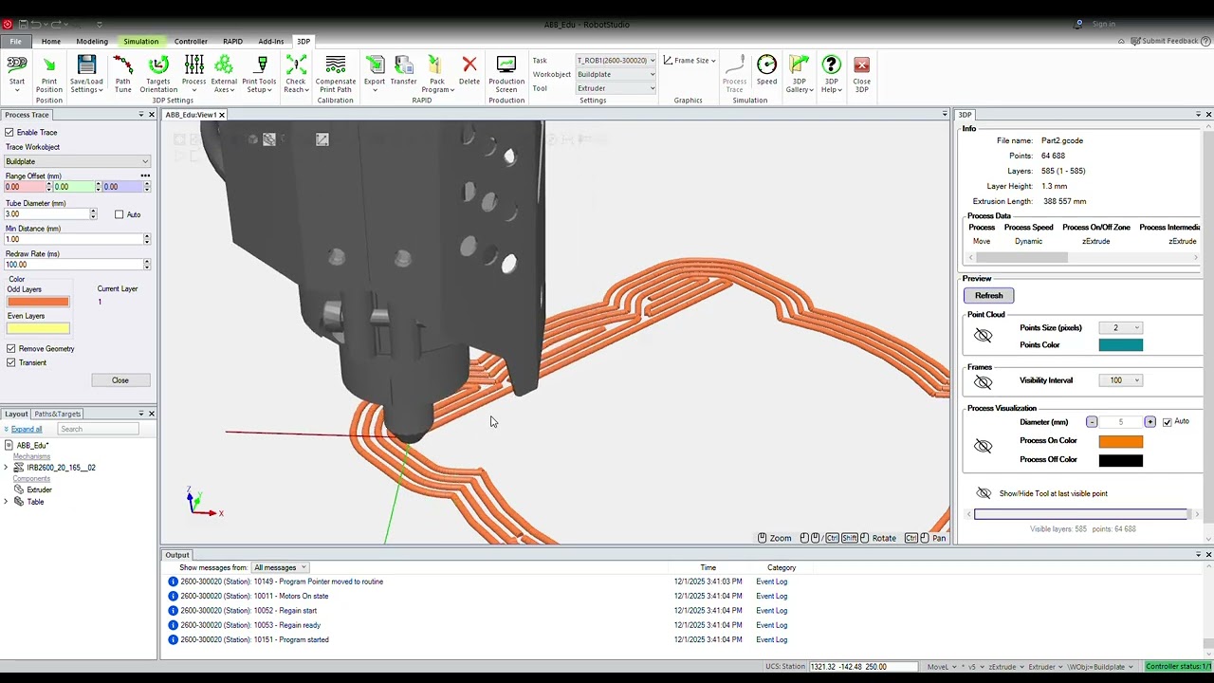Viewport: 1214px width, 683px height.
Task: Open Targets Orientation tool
Action: click(x=158, y=74)
